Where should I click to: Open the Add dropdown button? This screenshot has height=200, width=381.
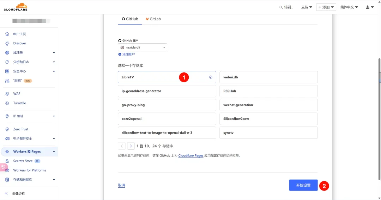[326, 7]
